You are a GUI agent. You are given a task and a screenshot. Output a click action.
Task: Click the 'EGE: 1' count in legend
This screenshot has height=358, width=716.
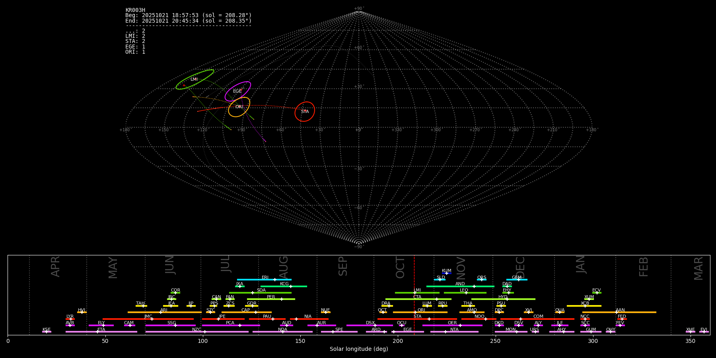coord(135,47)
